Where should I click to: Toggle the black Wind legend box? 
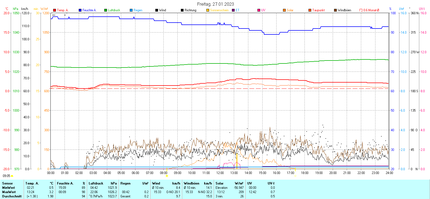tap(157, 10)
